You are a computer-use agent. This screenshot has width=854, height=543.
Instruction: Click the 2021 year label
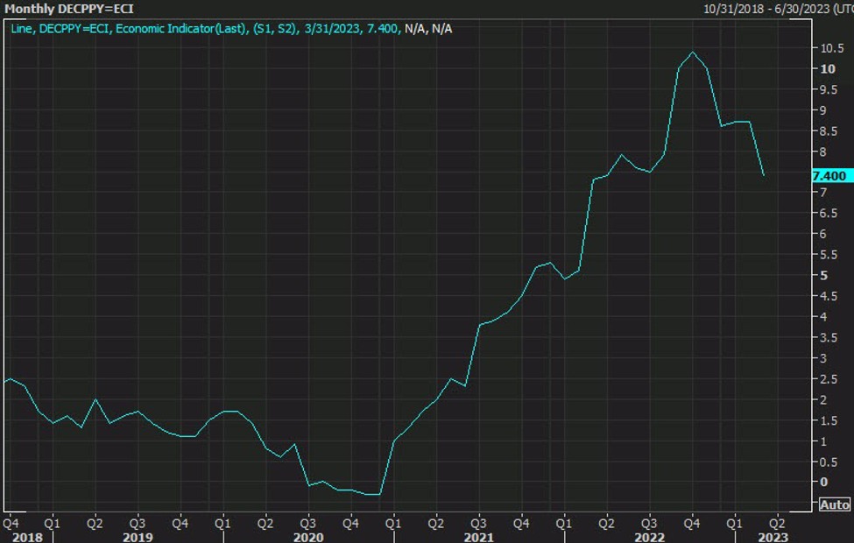(479, 537)
